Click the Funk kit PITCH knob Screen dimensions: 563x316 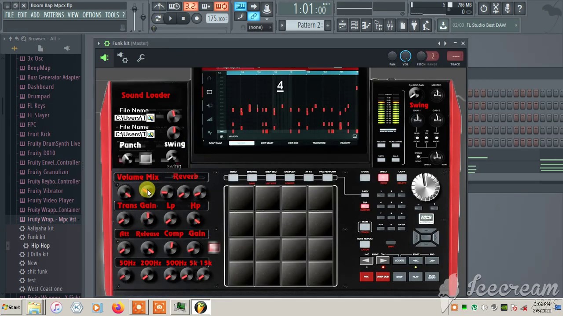point(421,56)
